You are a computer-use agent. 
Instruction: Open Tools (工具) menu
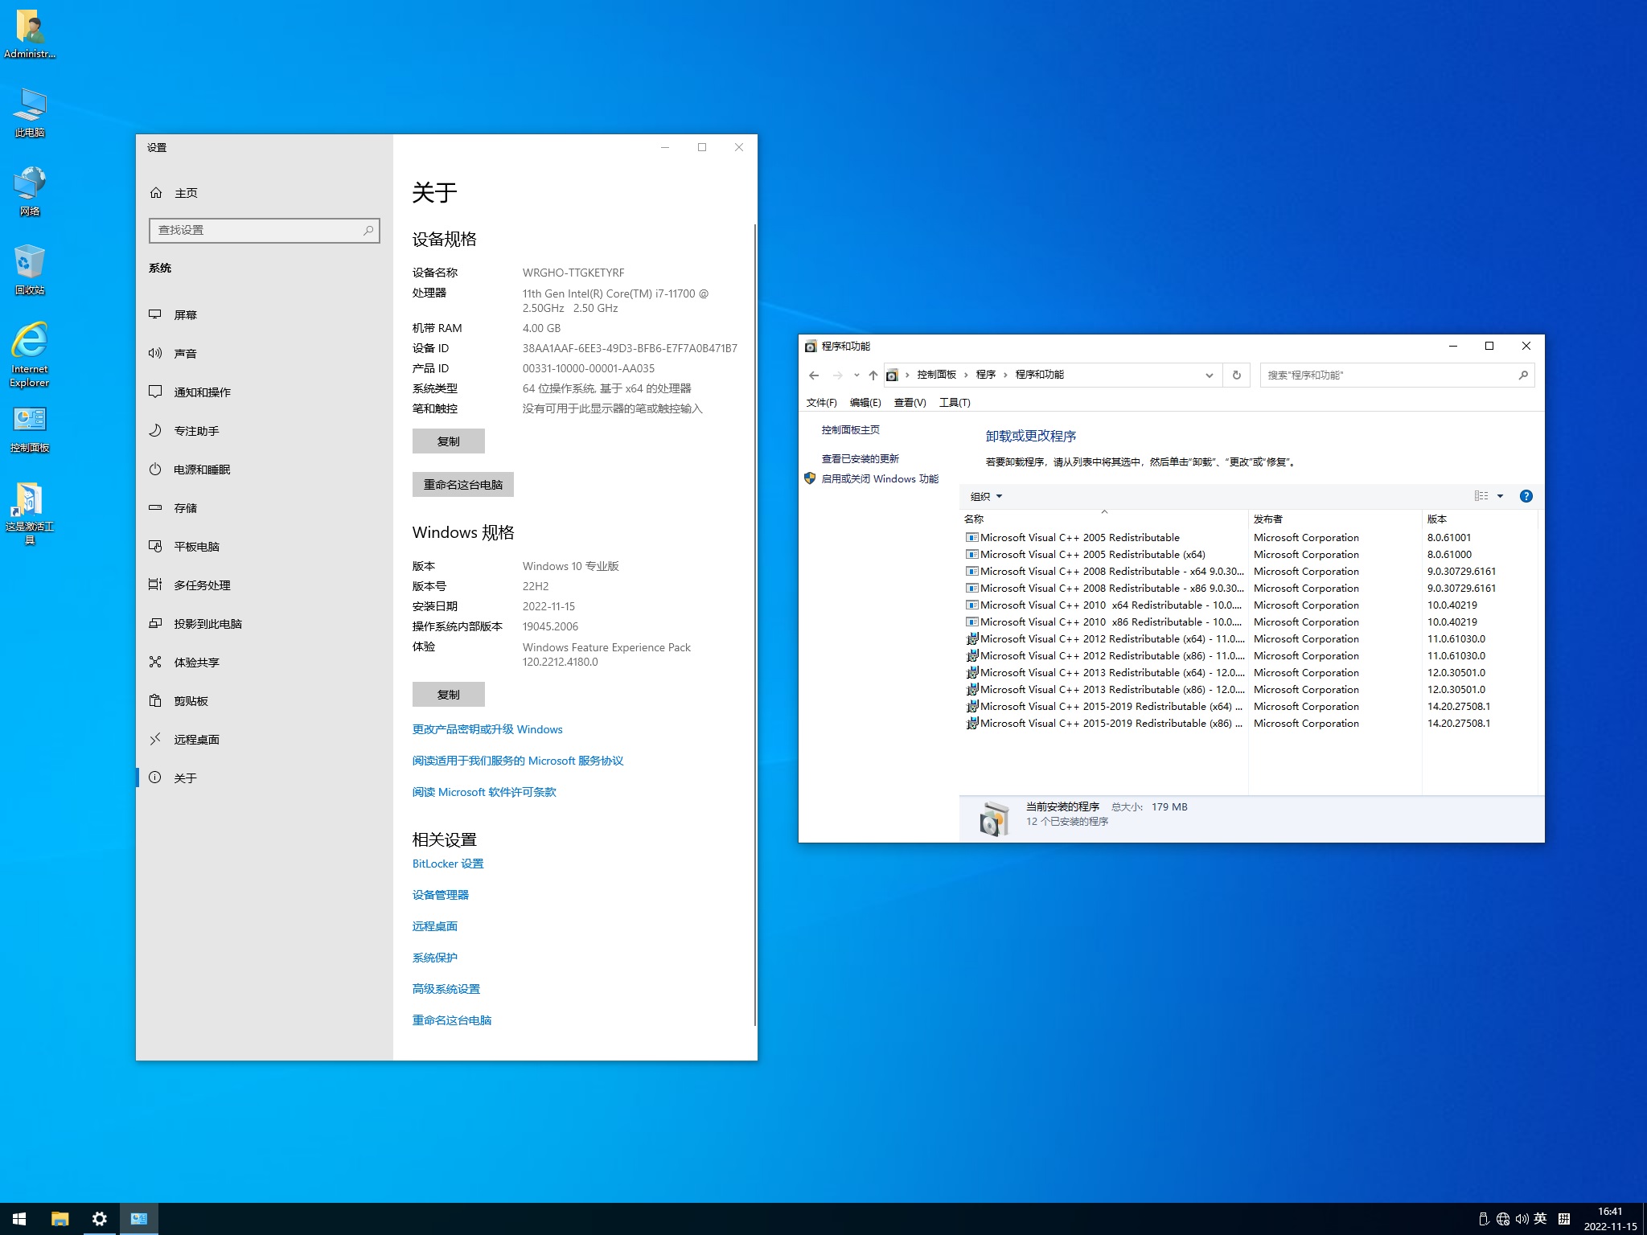click(955, 402)
